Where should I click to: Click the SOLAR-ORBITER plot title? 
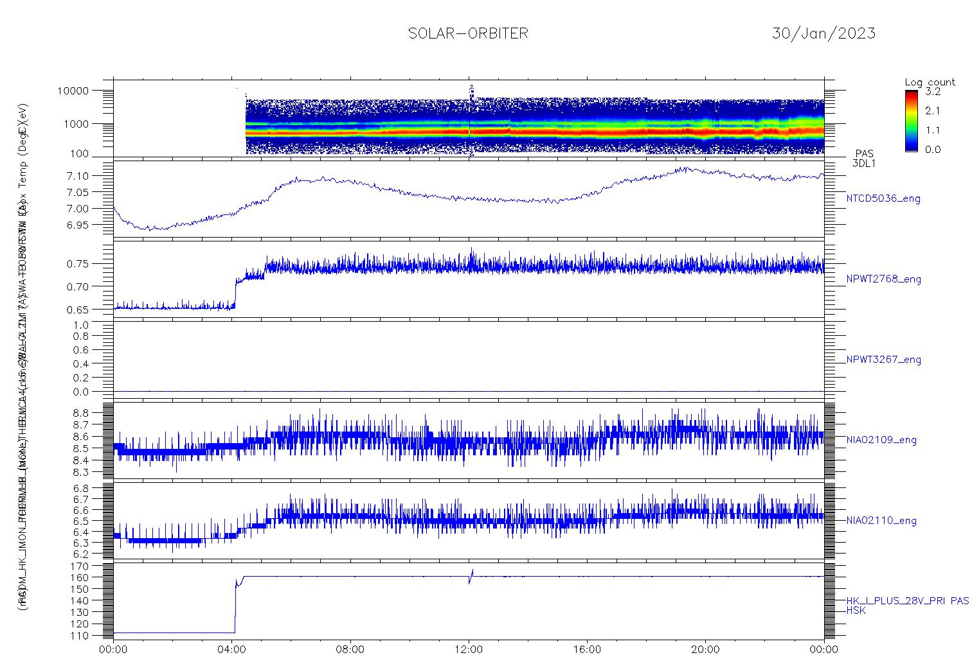[x=468, y=33]
